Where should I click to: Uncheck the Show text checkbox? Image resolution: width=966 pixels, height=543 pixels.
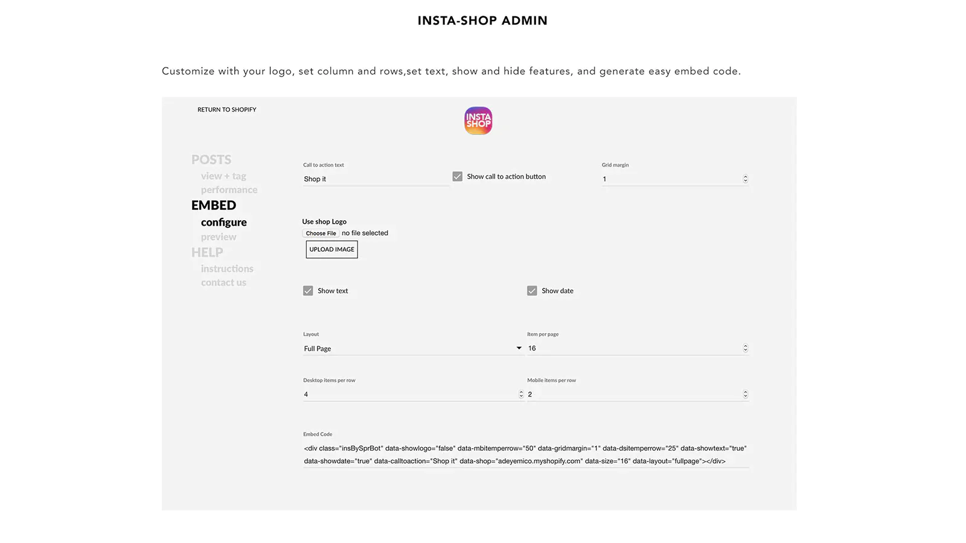click(x=308, y=291)
